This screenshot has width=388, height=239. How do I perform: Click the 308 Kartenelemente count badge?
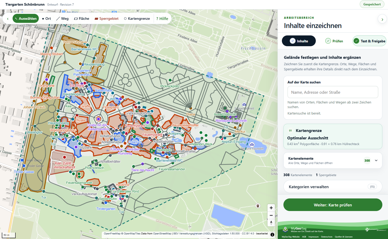point(367,160)
